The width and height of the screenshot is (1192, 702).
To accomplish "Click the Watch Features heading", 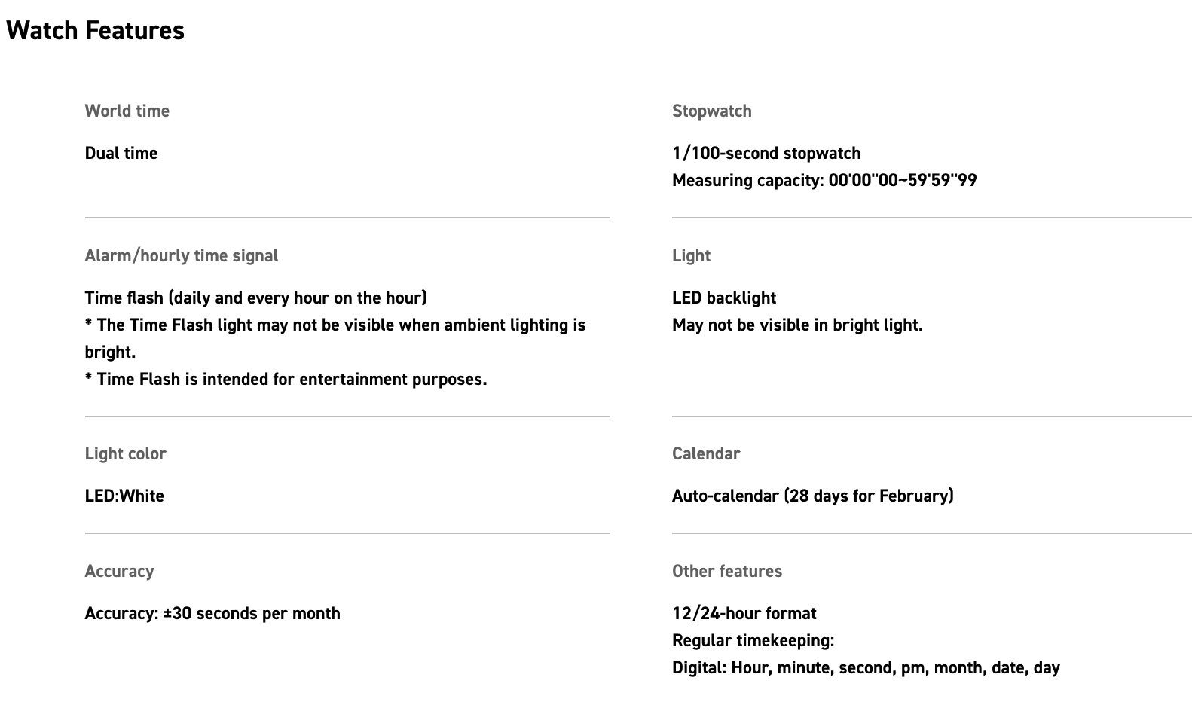I will click(95, 31).
